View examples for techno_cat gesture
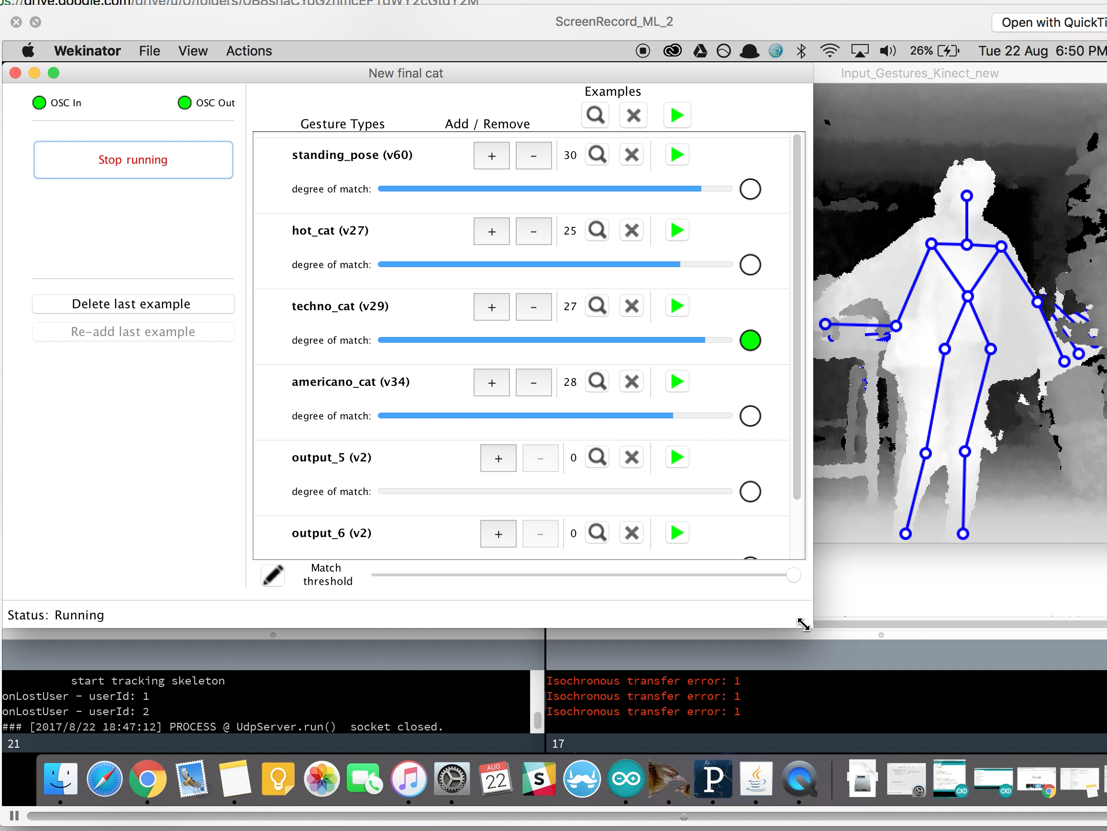Image resolution: width=1107 pixels, height=831 pixels. click(597, 306)
